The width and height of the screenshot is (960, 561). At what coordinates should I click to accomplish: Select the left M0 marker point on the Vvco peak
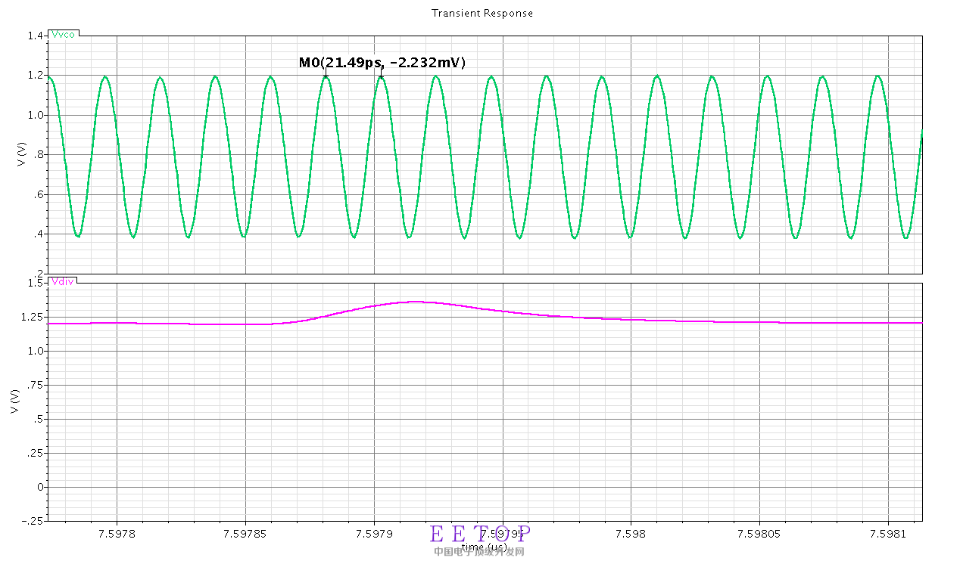pos(326,76)
